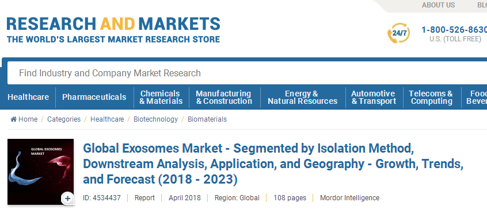Open Biotechnology breadcrumb link
Viewport: 487px width, 214px height.
click(x=155, y=119)
